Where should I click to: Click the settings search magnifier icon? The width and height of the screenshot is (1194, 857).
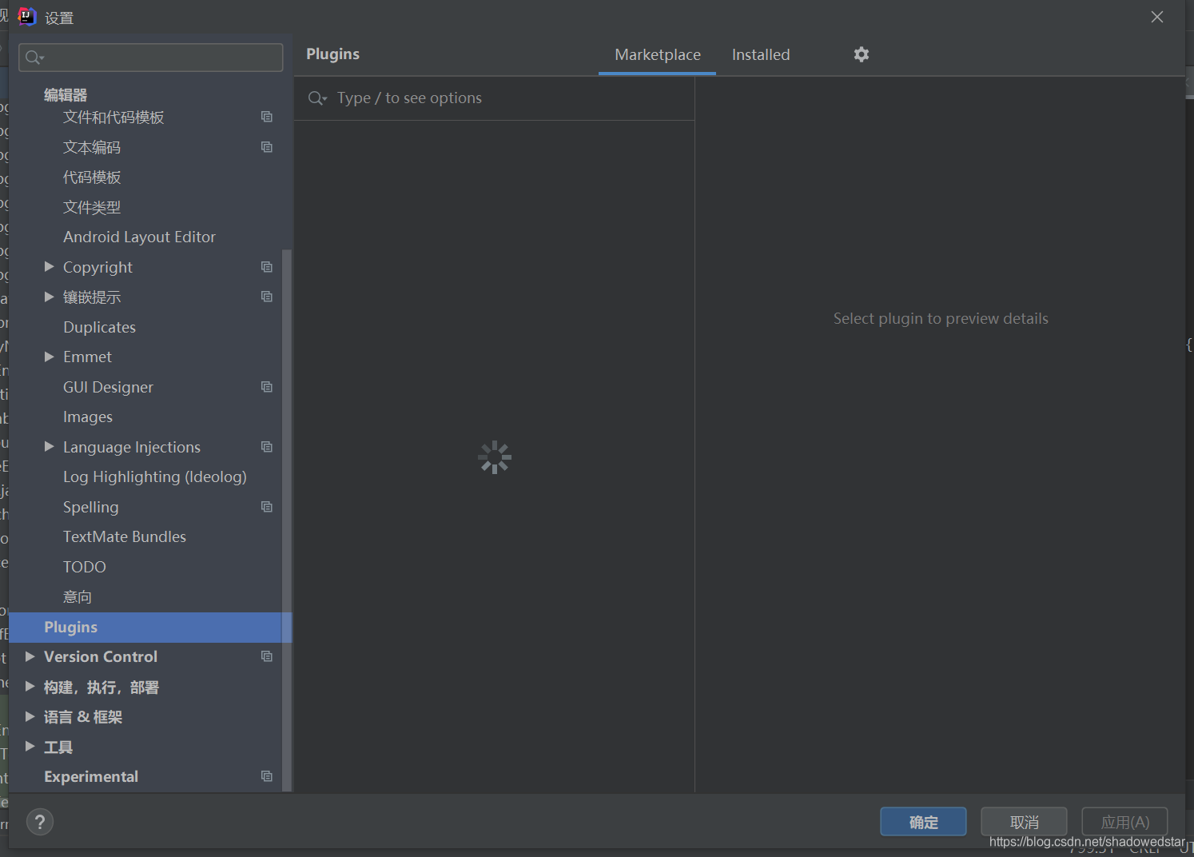[x=34, y=58]
